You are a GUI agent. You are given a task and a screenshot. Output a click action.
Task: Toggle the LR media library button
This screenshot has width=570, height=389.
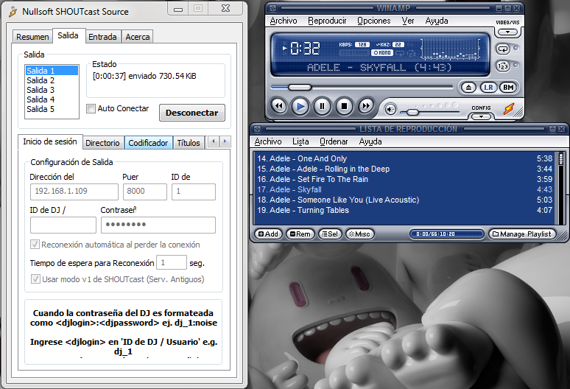point(488,88)
